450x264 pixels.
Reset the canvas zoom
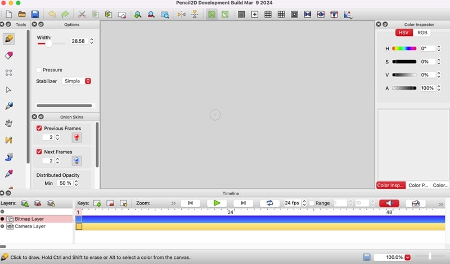(x=165, y=15)
